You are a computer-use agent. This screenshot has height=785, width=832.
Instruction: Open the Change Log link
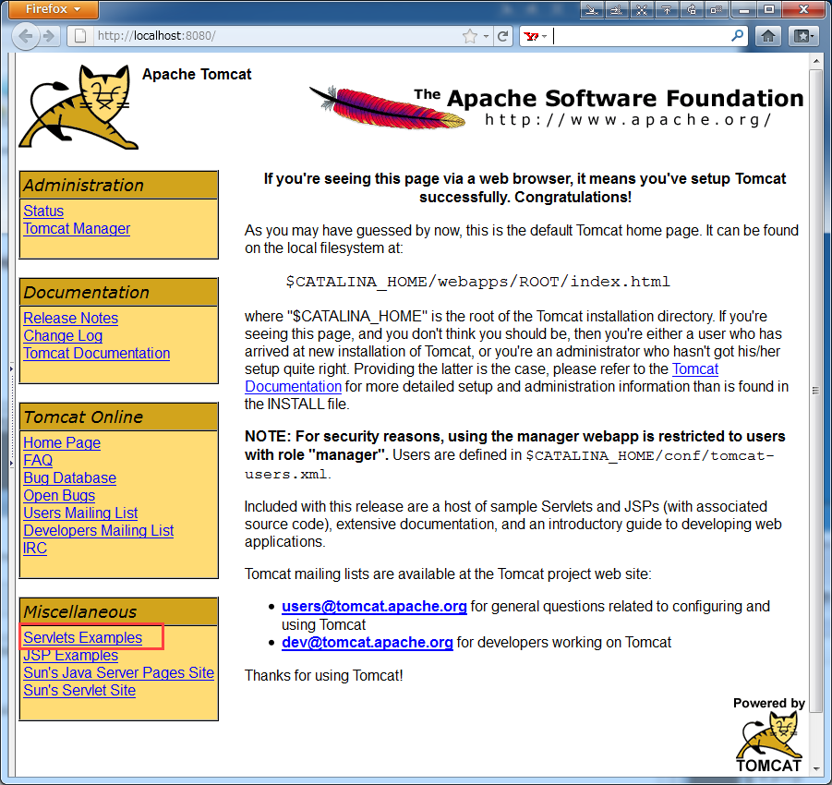(63, 336)
